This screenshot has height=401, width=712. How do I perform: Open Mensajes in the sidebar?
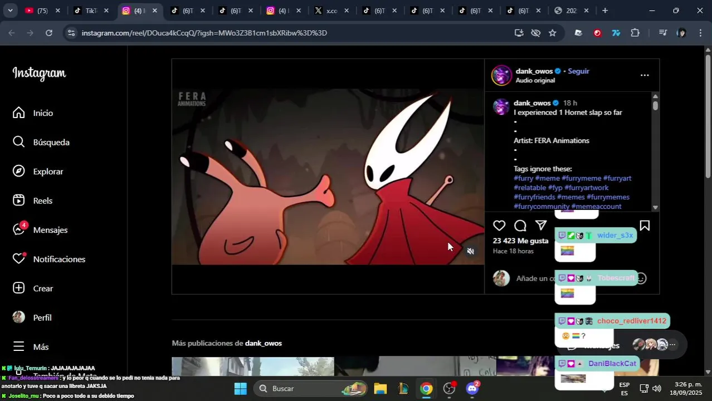[40, 230]
